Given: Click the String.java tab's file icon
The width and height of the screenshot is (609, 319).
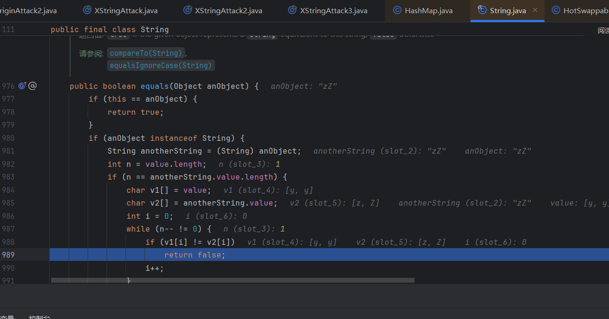Looking at the screenshot, I should pos(482,10).
